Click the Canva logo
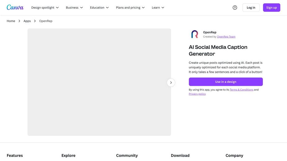This screenshot has width=287, height=161. click(x=15, y=7)
